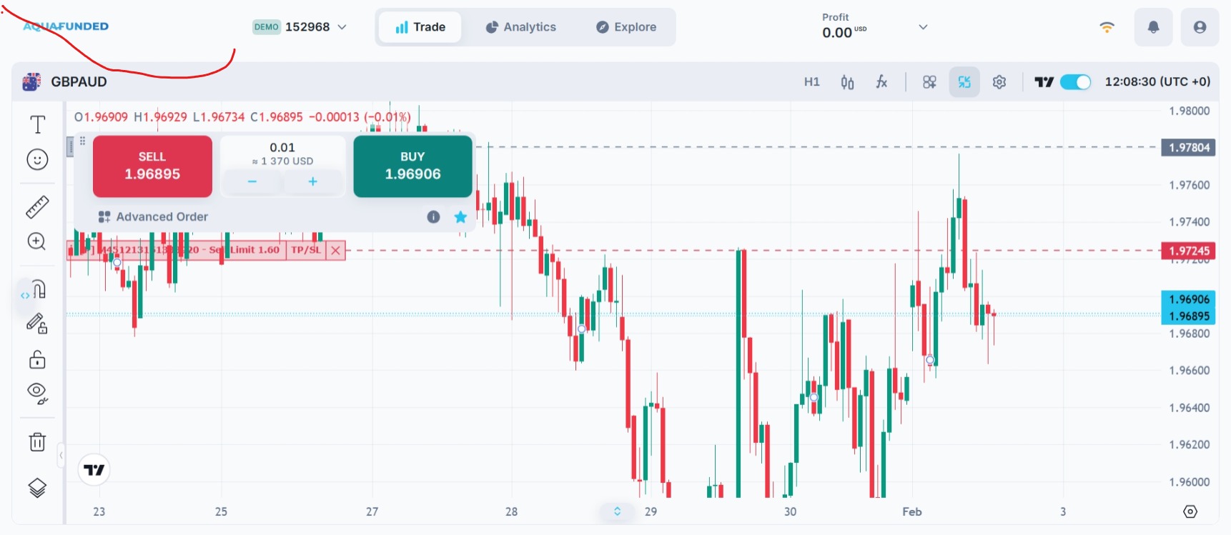Switch to the Analytics tab

coord(520,27)
